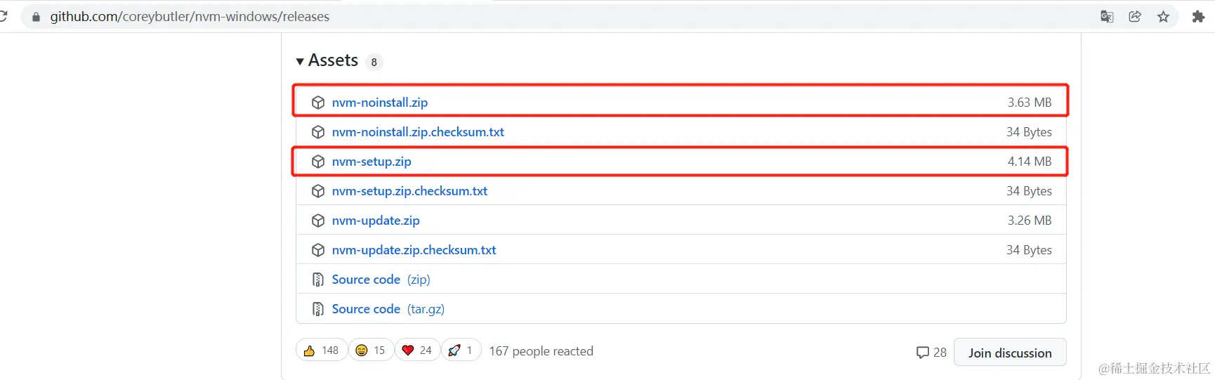Download nvm-noinstall.zip

tap(379, 103)
